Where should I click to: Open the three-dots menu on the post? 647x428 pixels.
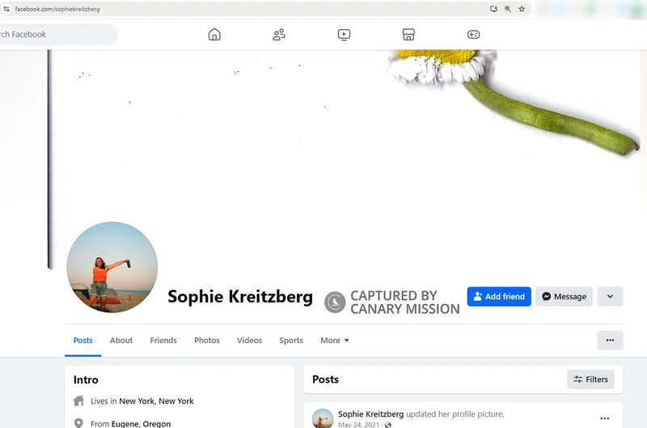tap(604, 418)
